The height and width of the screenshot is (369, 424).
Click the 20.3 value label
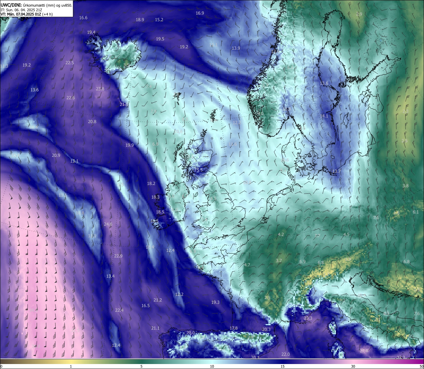coord(266,330)
